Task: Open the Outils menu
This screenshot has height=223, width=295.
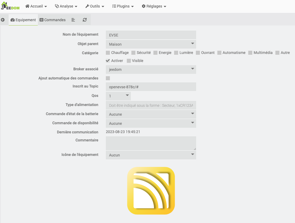Action: (x=95, y=6)
